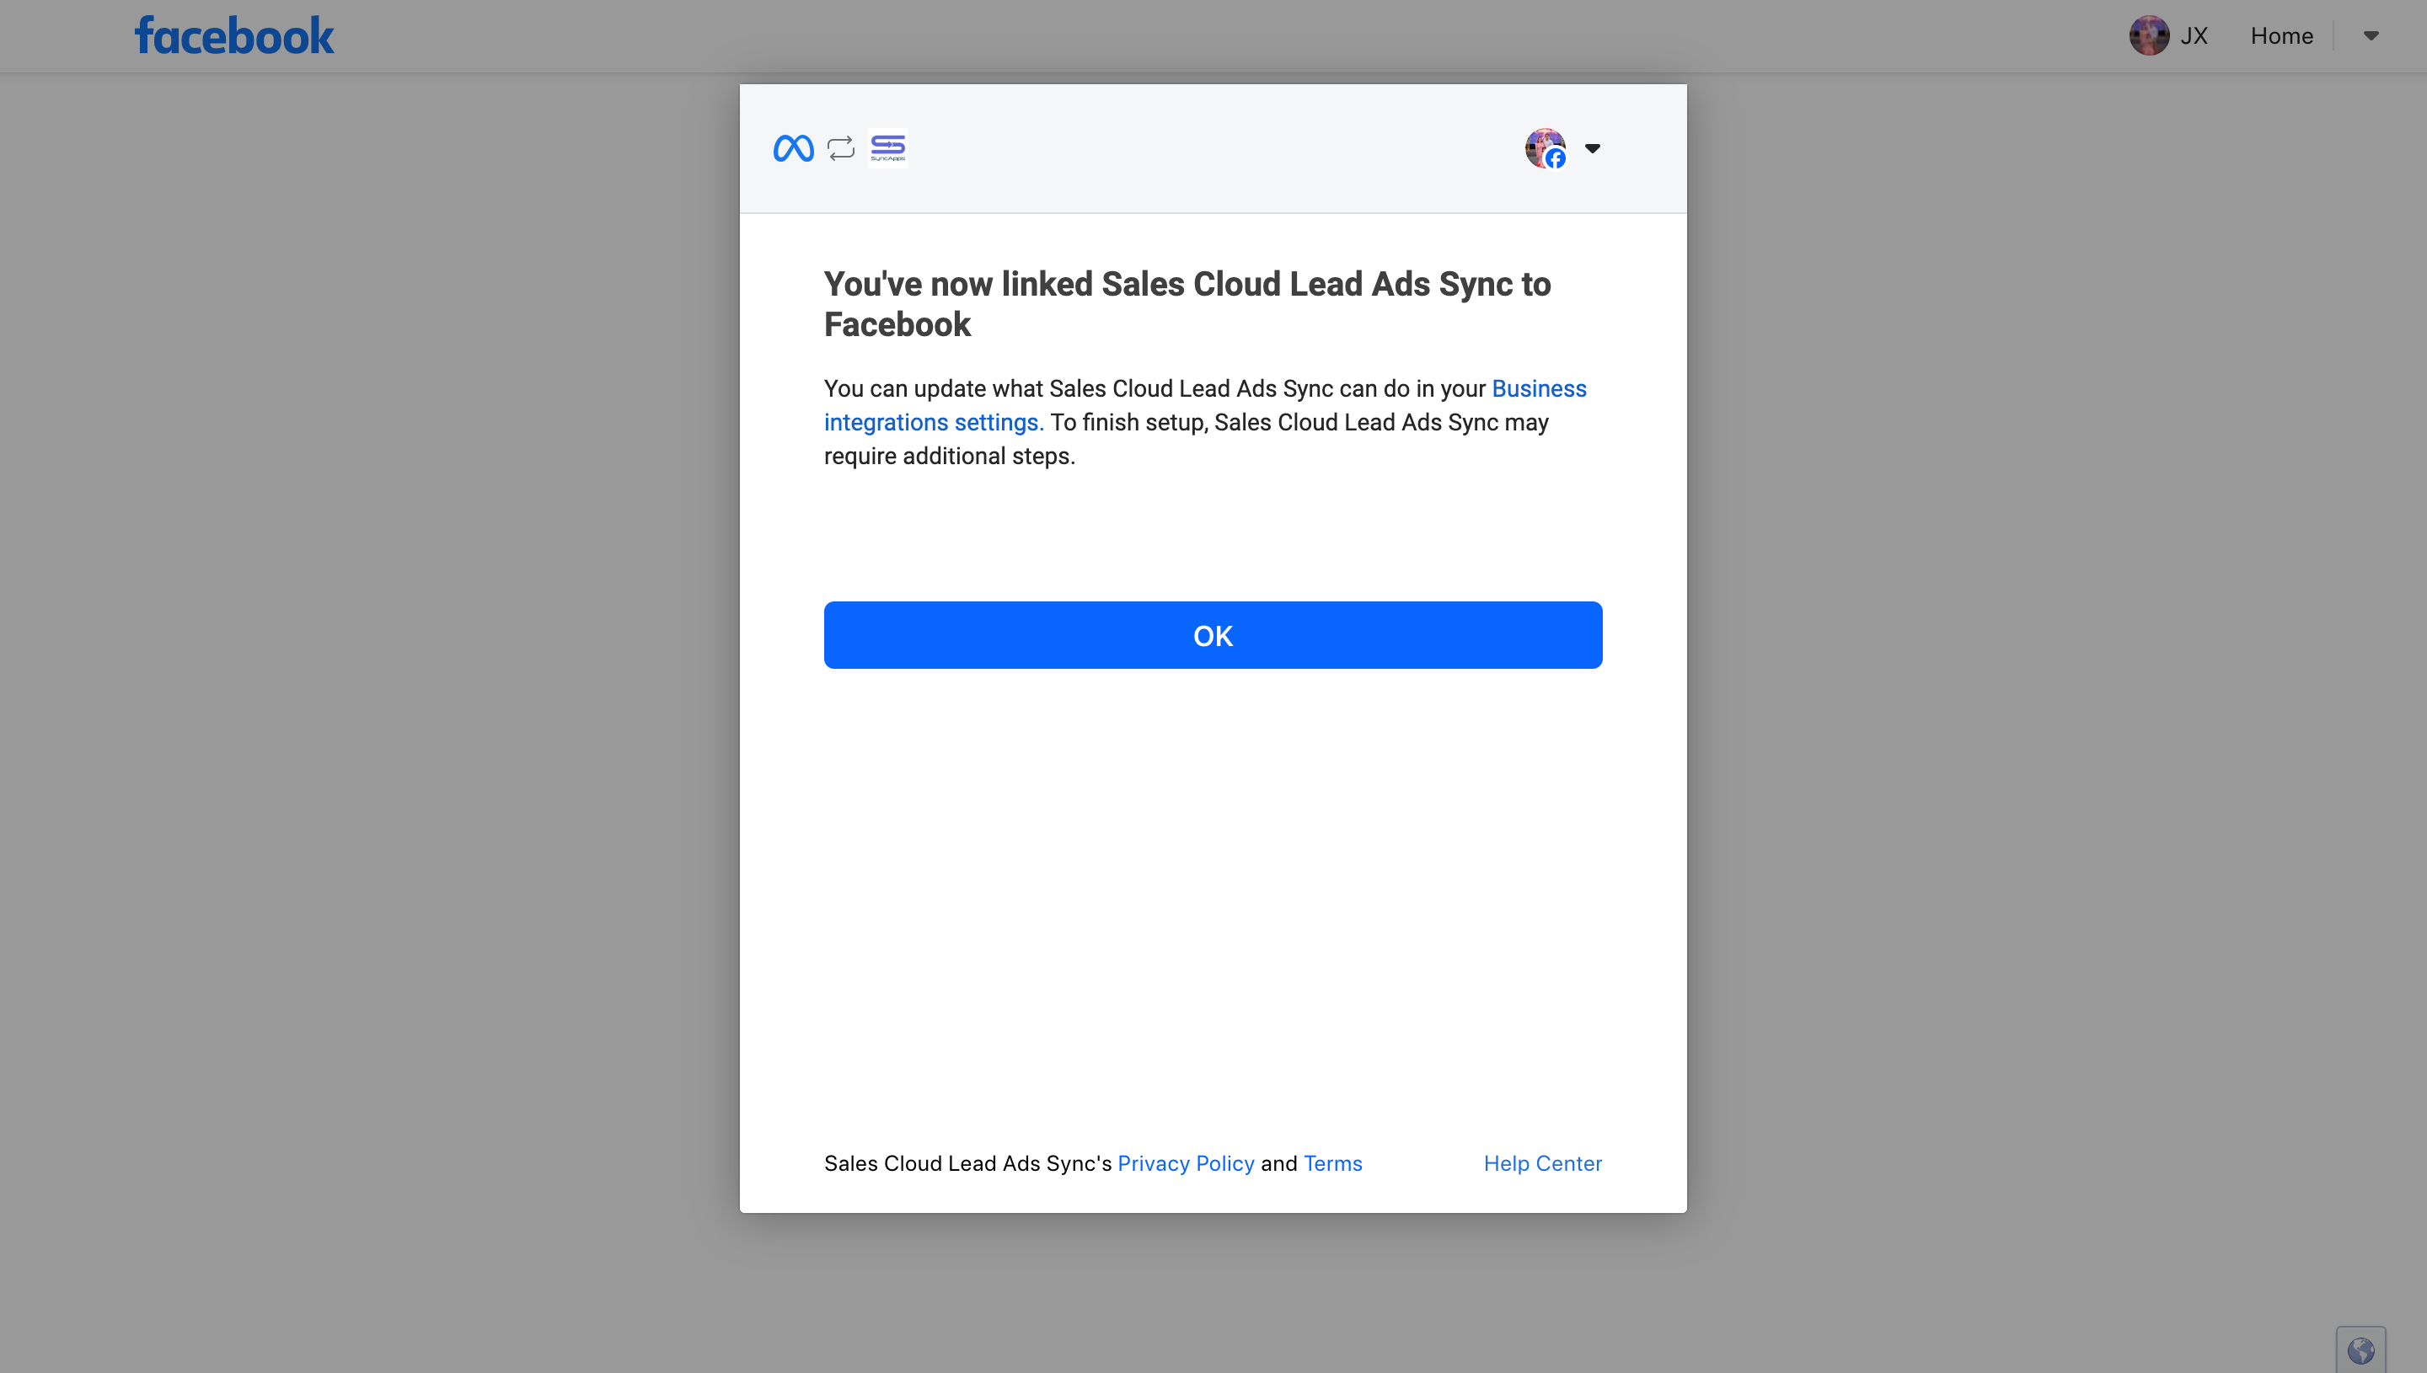Confirm with the blue OK button
The height and width of the screenshot is (1373, 2427).
tap(1213, 636)
